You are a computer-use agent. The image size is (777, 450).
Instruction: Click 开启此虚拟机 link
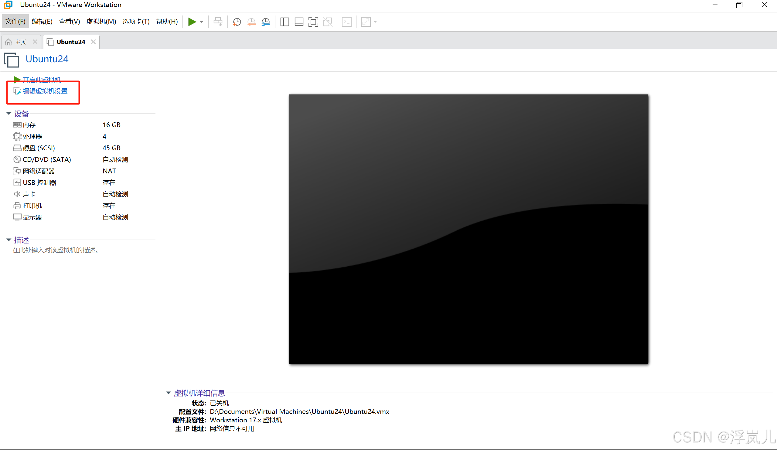pos(41,80)
